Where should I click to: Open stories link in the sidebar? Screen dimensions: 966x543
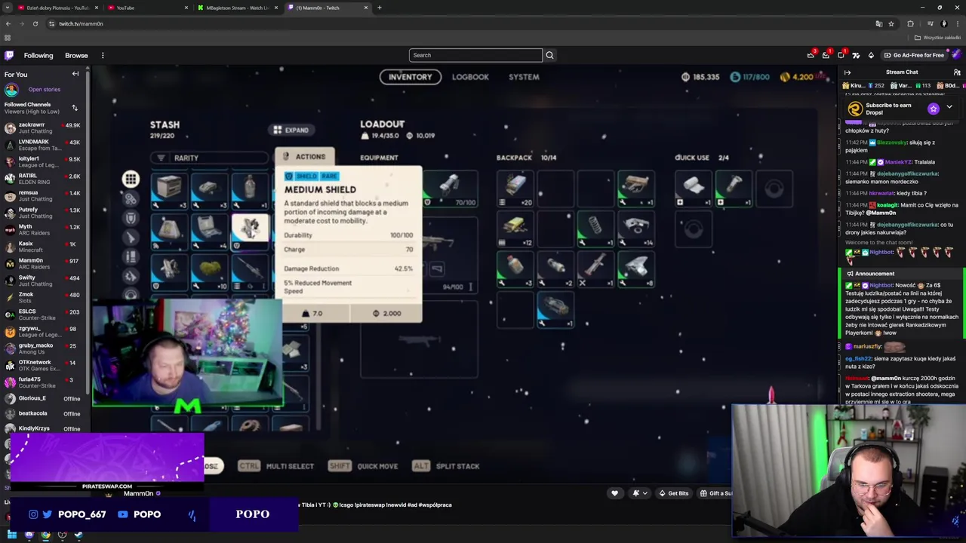44,90
